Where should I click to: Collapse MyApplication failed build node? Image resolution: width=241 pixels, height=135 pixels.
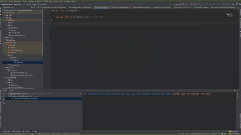point(6,94)
